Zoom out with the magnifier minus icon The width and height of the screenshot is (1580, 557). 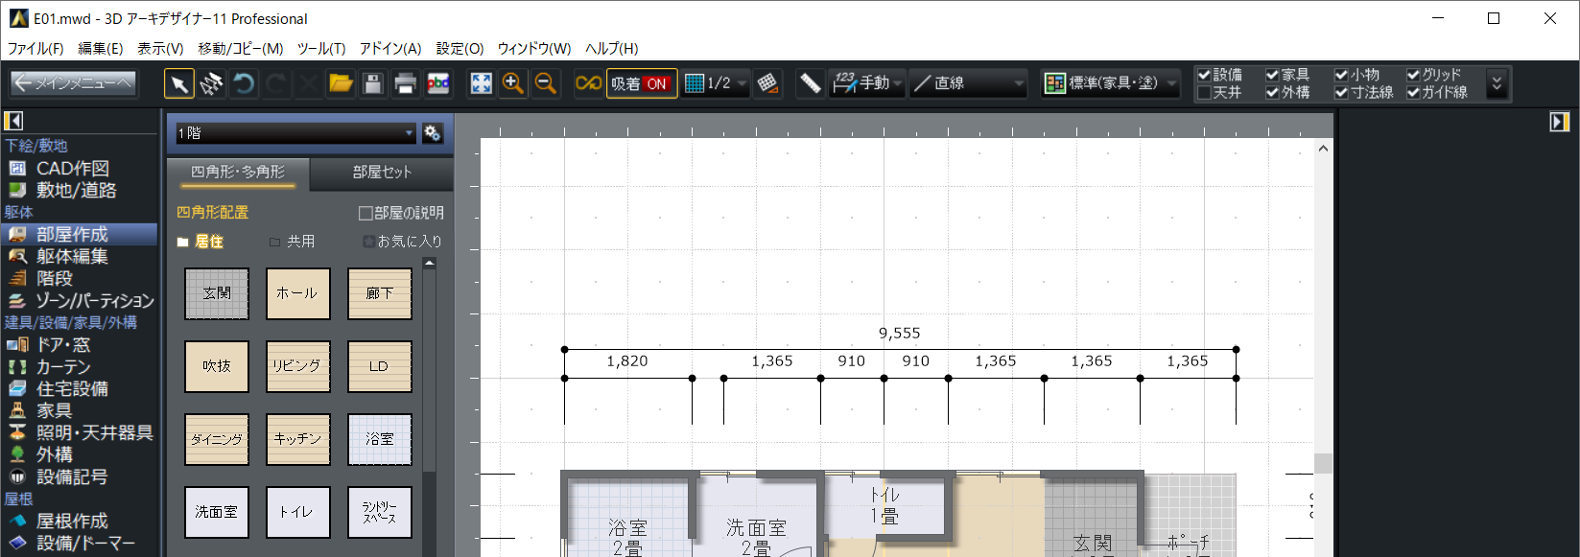coord(546,84)
